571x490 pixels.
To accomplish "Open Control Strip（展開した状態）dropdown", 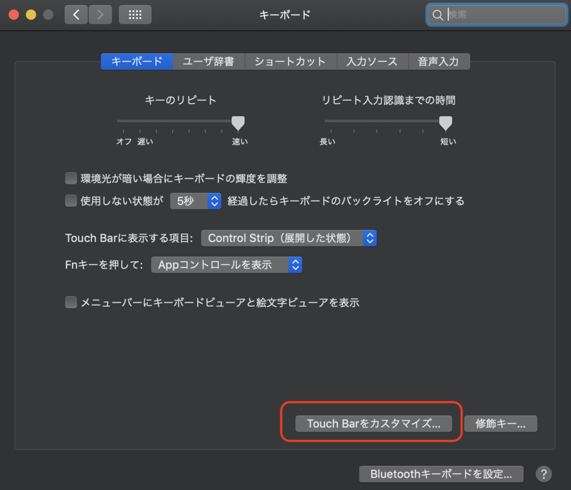I will (289, 238).
